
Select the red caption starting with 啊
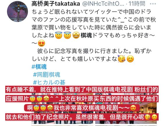click(82, 108)
